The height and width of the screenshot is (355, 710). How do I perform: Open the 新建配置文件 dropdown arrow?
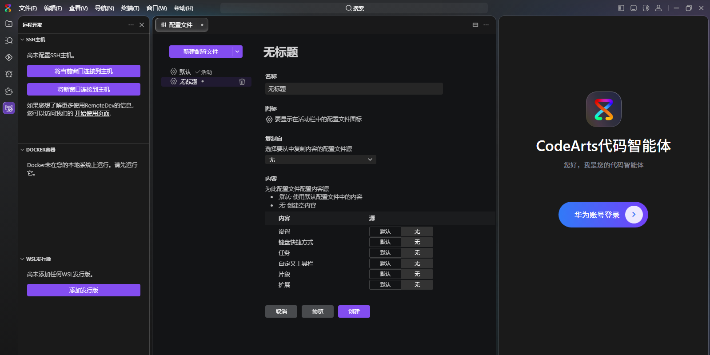[x=237, y=52]
